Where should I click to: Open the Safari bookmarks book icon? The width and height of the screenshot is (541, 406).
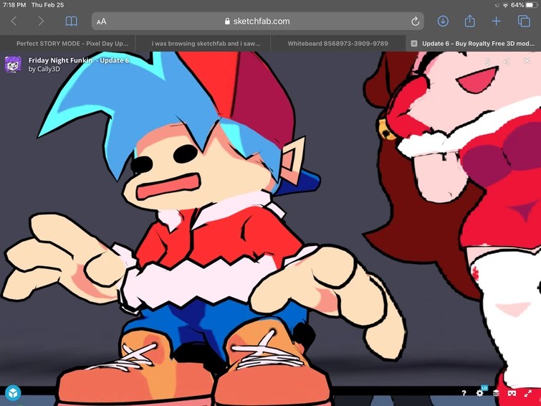tap(72, 22)
